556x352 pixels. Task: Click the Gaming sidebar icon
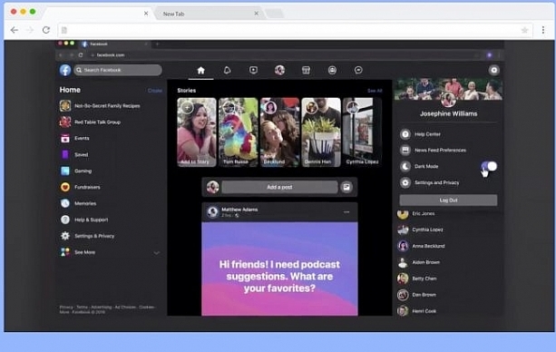(65, 171)
